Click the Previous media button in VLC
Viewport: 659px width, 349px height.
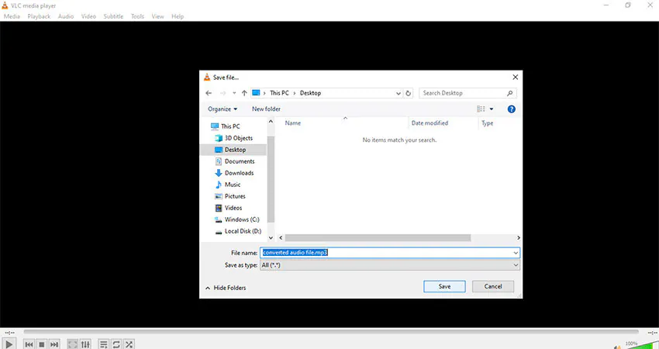[x=29, y=344]
